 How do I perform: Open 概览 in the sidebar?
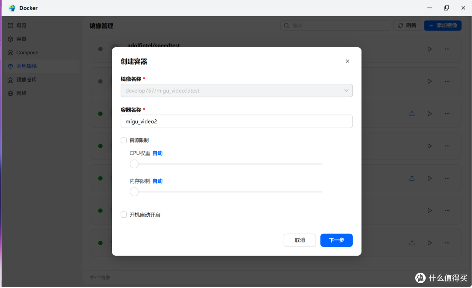pyautogui.click(x=42, y=25)
